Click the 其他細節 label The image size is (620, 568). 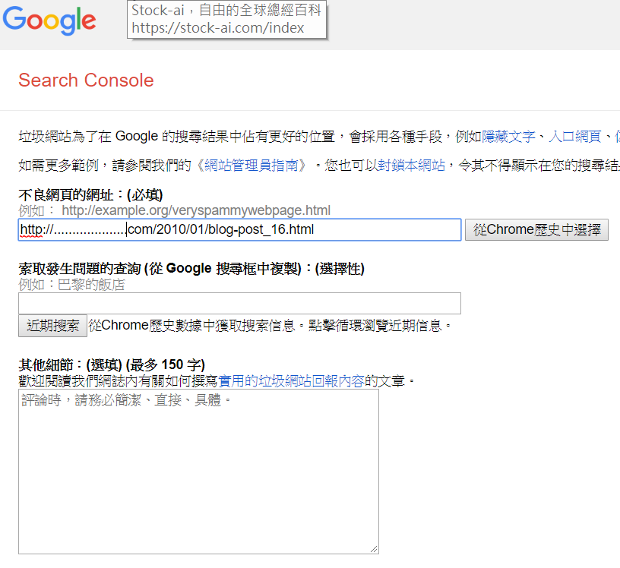pyautogui.click(x=112, y=364)
